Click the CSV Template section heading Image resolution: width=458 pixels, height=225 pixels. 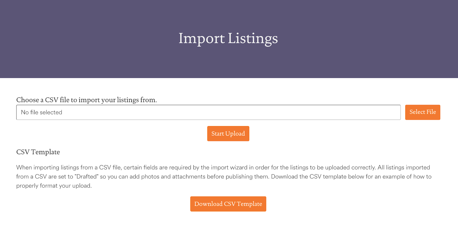tap(38, 152)
